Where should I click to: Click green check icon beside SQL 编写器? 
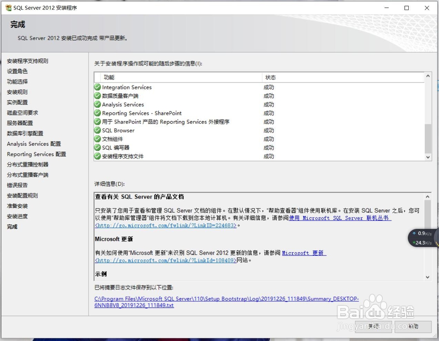tap(97, 148)
